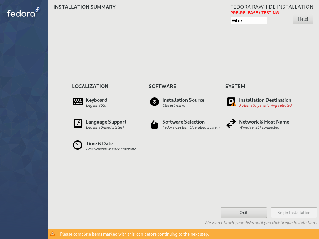Click the Time & Date clock icon
Screen dimensions: 319x239
pyautogui.click(x=78, y=145)
